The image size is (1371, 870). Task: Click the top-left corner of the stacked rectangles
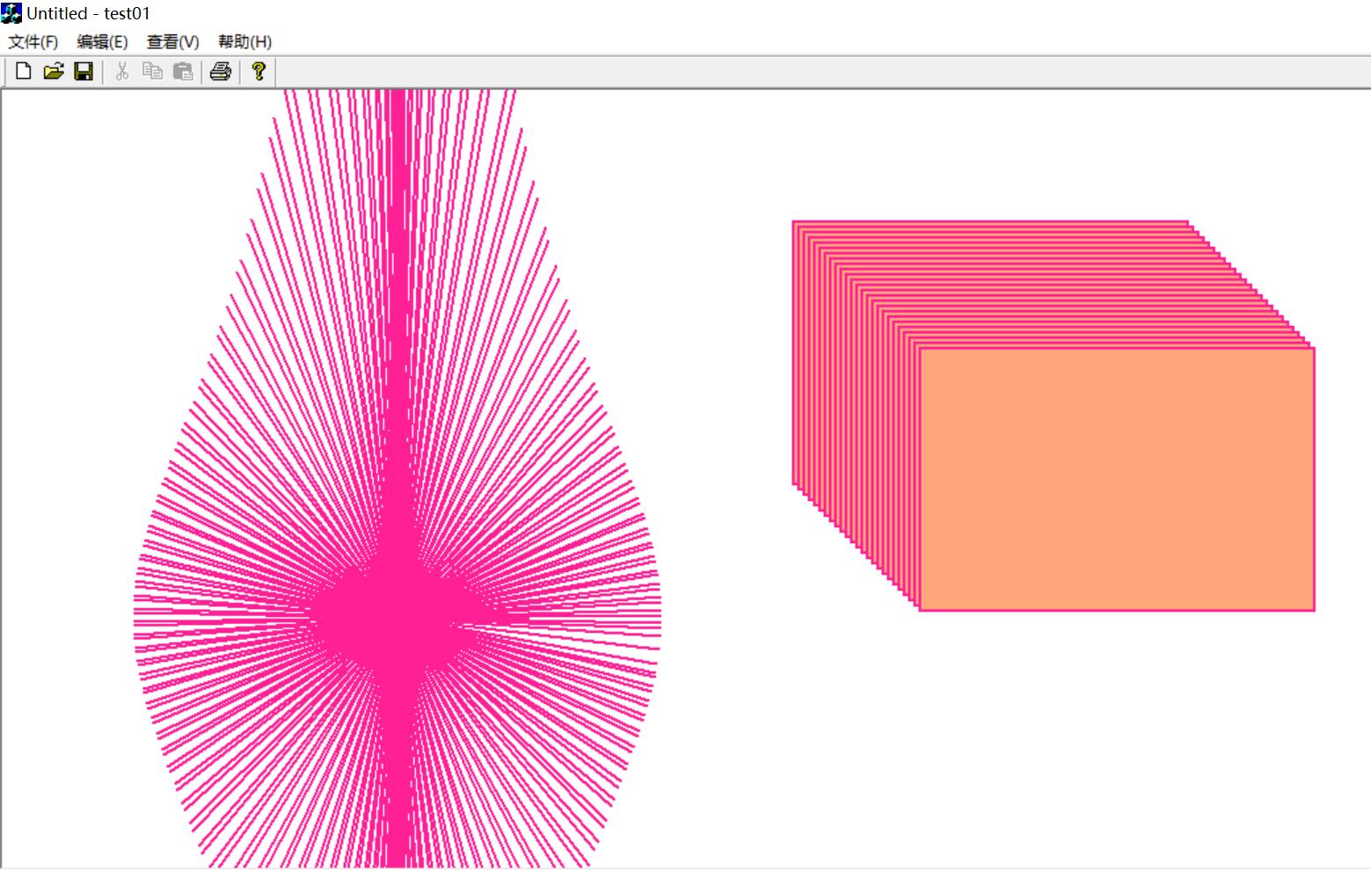point(794,223)
